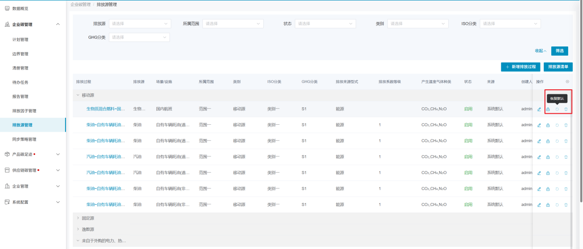Open the ISO分类 filter dropdown
Screen dimensions: 583x249
[x=510, y=23]
